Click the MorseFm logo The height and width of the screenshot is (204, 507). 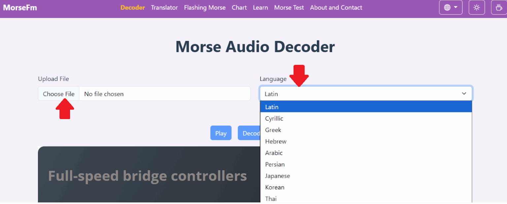click(x=20, y=7)
